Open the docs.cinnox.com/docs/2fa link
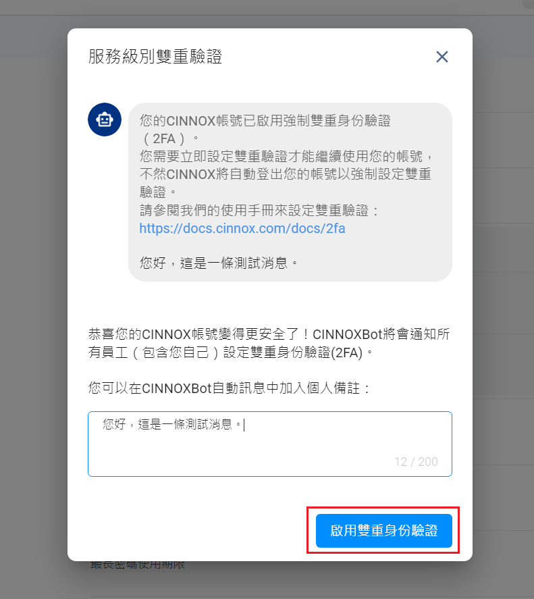This screenshot has height=599, width=534. pos(242,228)
